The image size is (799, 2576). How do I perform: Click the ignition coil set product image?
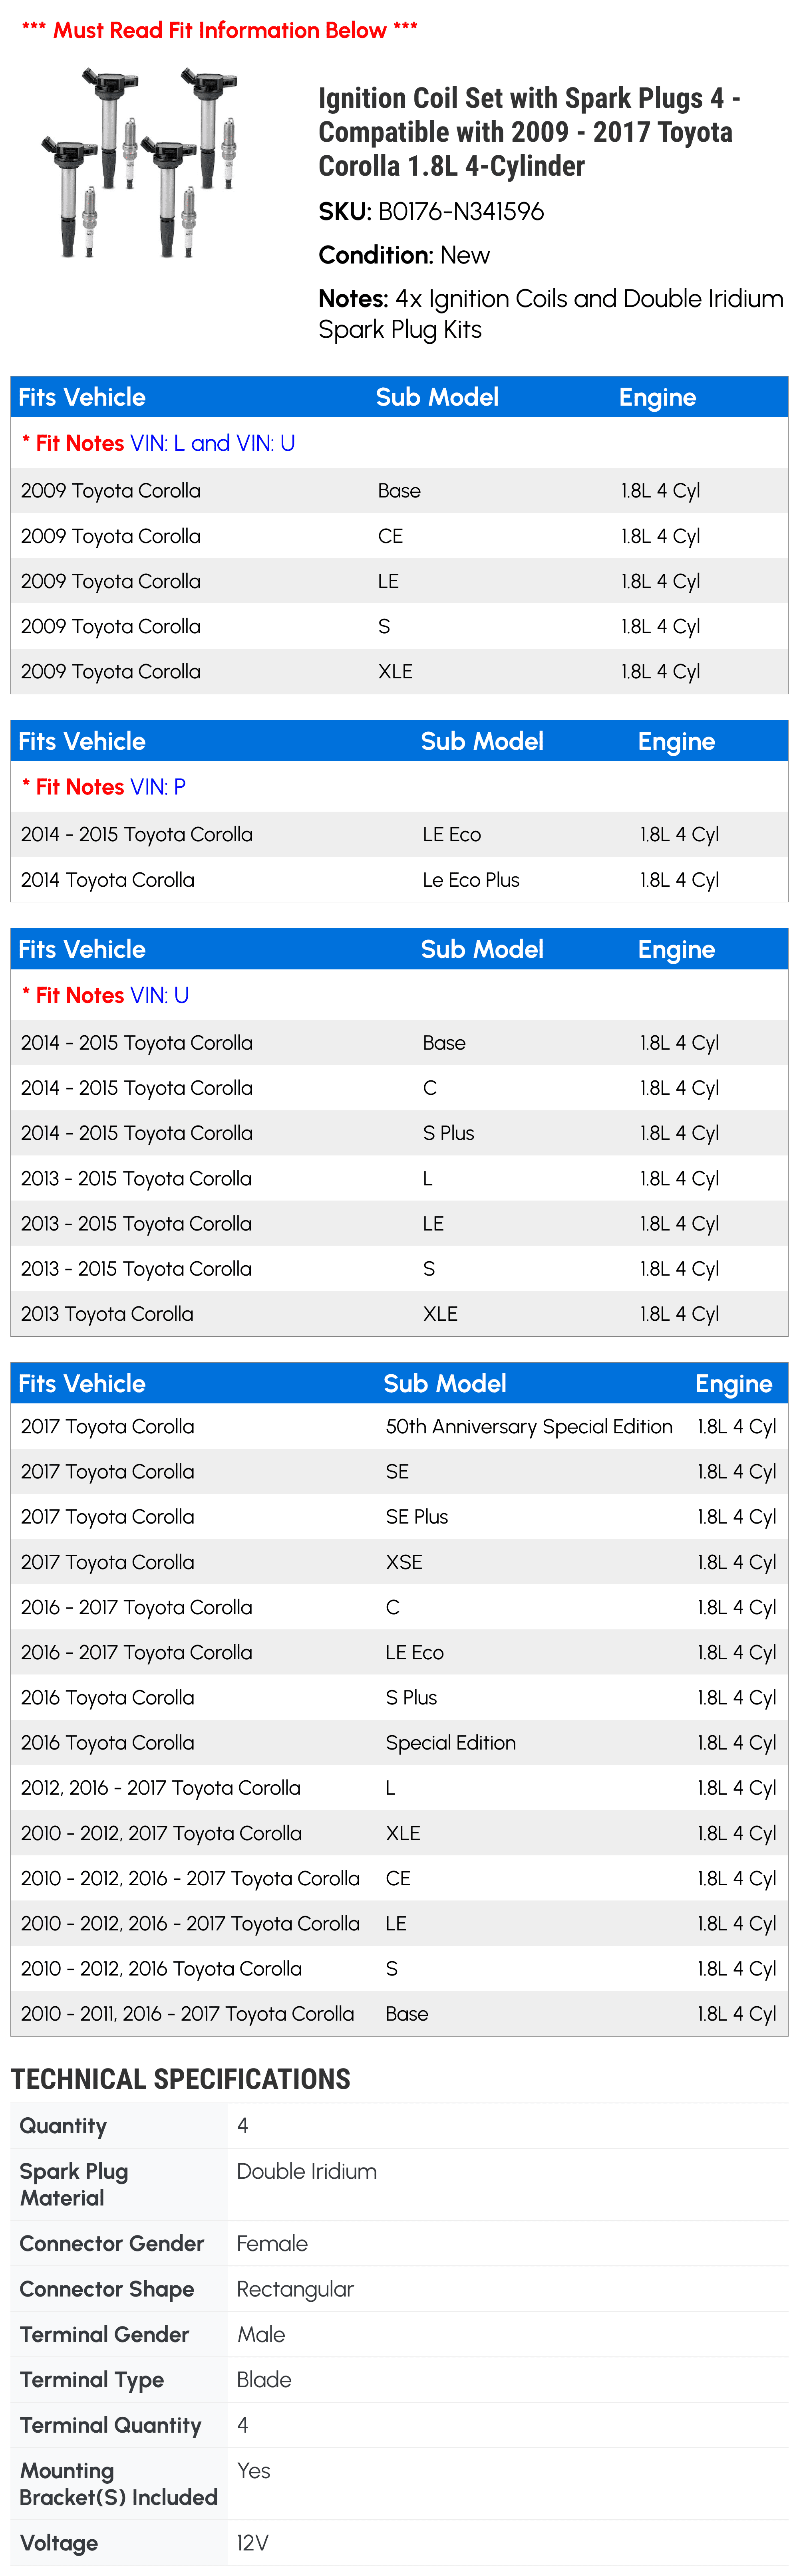click(140, 163)
